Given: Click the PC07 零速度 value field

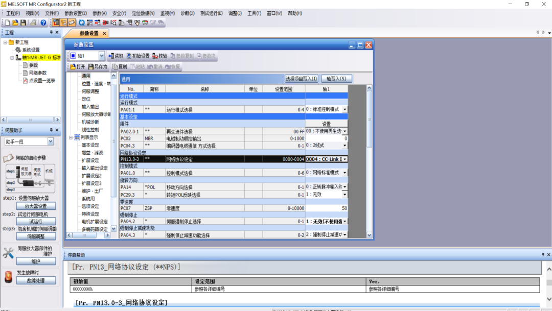Looking at the screenshot, I should coord(326,208).
